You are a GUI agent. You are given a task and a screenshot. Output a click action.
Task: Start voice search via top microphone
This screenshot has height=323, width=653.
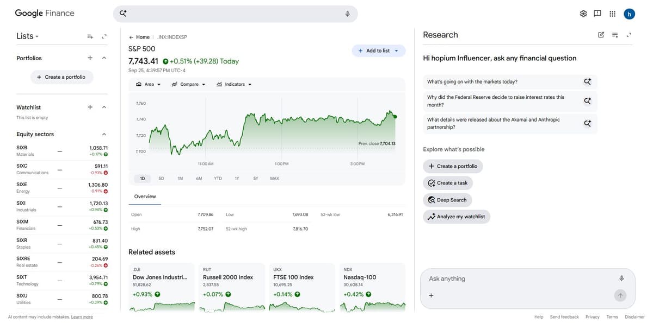coord(348,14)
